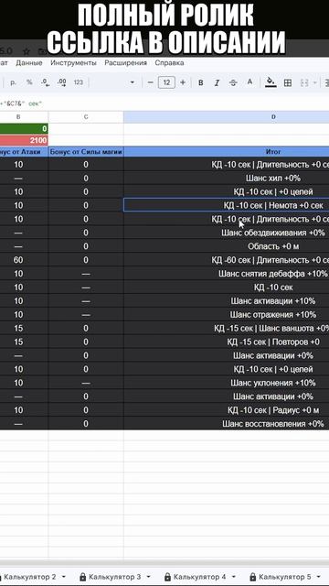Click the lock icon on Калькулятор 3
Image resolution: width=329 pixels, height=586 pixels.
82,577
